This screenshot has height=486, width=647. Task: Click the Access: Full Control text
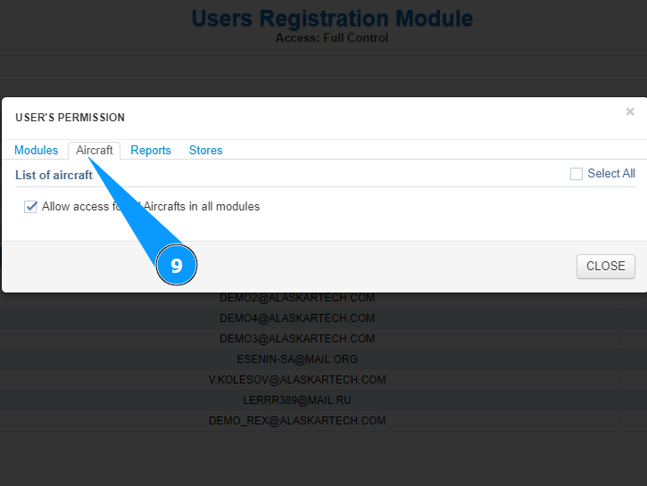[332, 38]
